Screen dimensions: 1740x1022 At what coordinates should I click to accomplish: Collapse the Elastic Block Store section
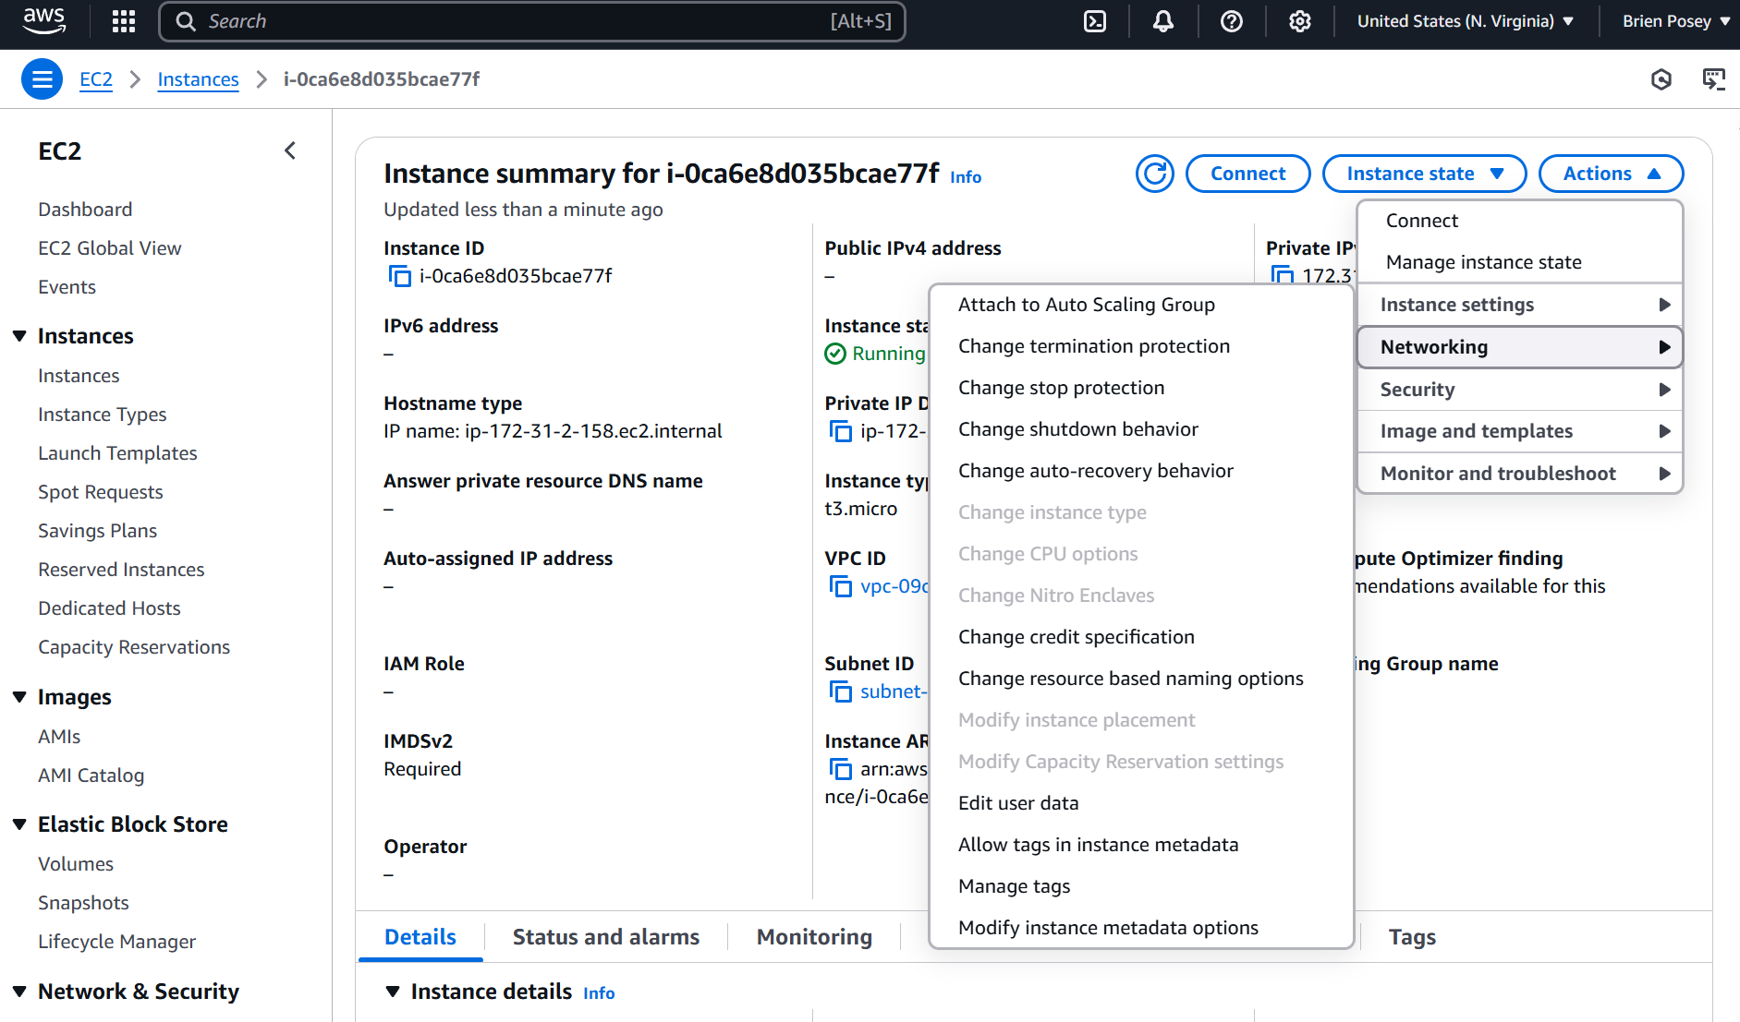[19, 824]
